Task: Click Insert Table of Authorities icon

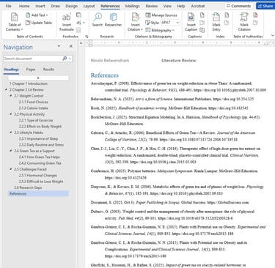Action: 255,15
